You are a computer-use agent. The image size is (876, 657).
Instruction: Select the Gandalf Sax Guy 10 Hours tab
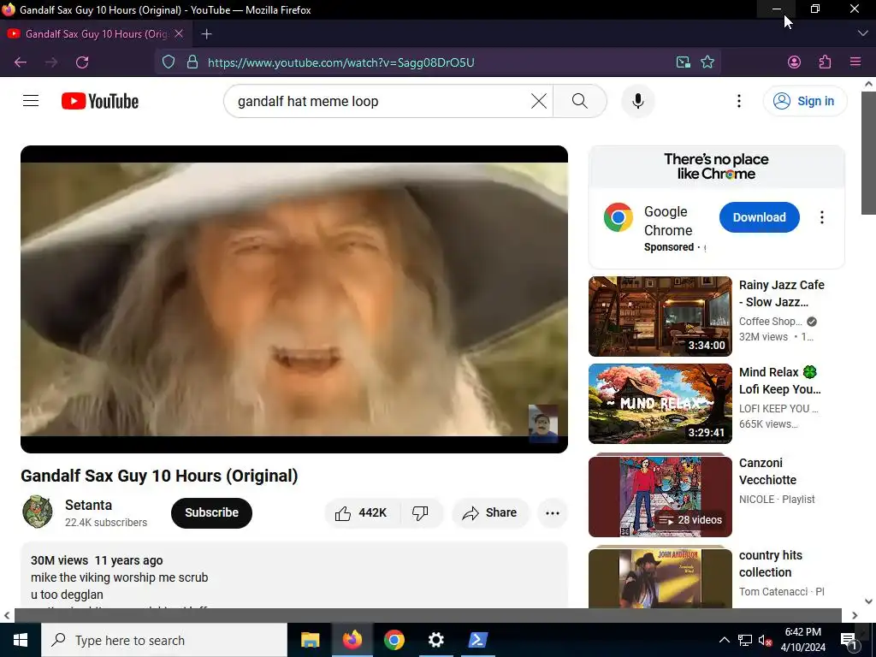tap(95, 34)
